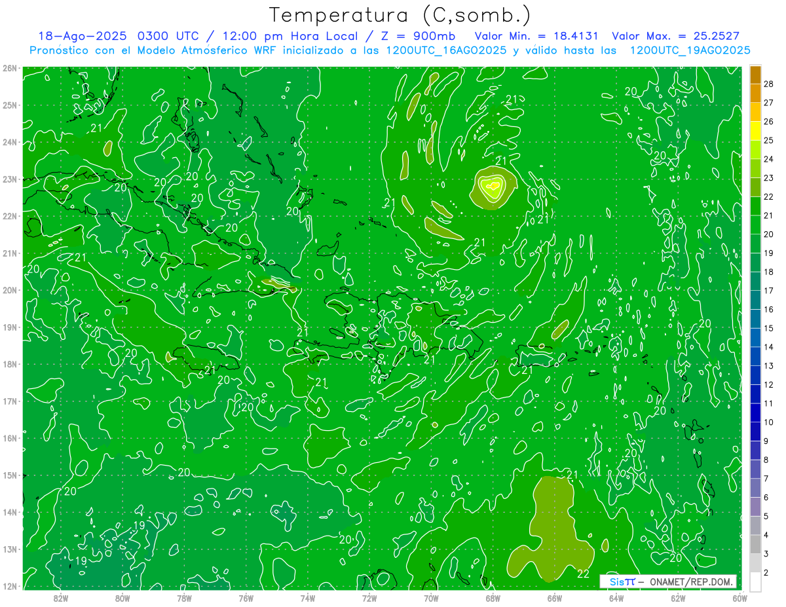The width and height of the screenshot is (786, 607).
Task: Click the "68W" longitude axis label
Action: (x=493, y=598)
